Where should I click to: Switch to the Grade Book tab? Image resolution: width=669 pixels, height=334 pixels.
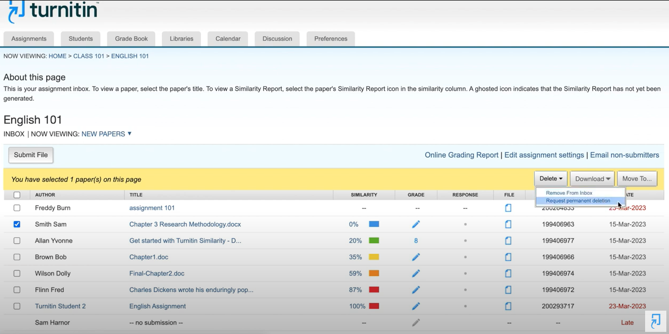[x=131, y=39]
